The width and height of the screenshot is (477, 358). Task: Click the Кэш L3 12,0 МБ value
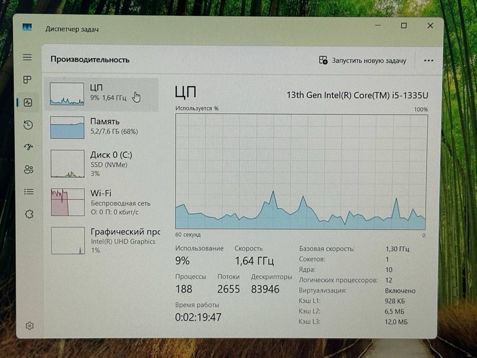click(x=396, y=322)
